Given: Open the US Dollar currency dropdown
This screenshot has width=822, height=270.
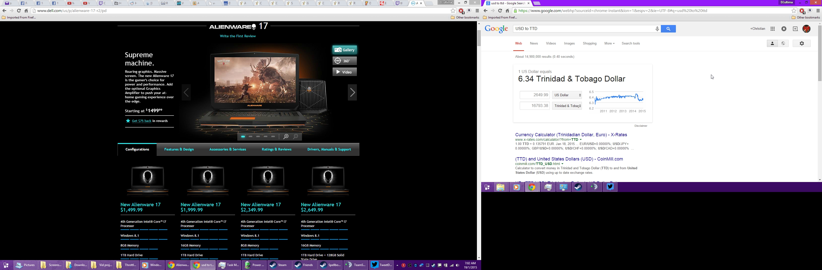Looking at the screenshot, I should point(567,95).
